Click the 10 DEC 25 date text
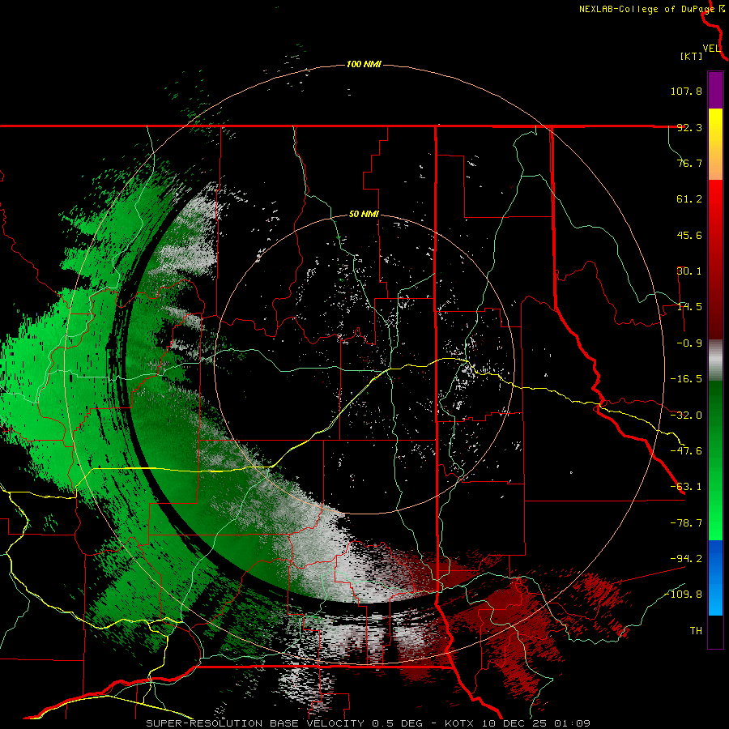 (513, 723)
